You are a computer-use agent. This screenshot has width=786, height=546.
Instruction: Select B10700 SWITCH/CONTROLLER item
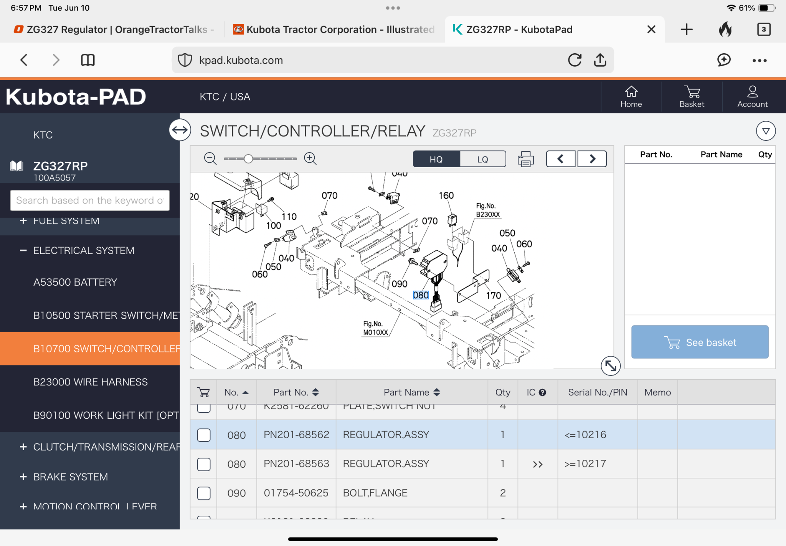(90, 349)
